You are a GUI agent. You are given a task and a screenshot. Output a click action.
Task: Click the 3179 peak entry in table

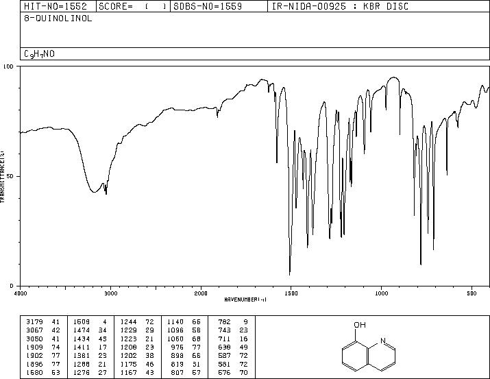[x=42, y=322]
